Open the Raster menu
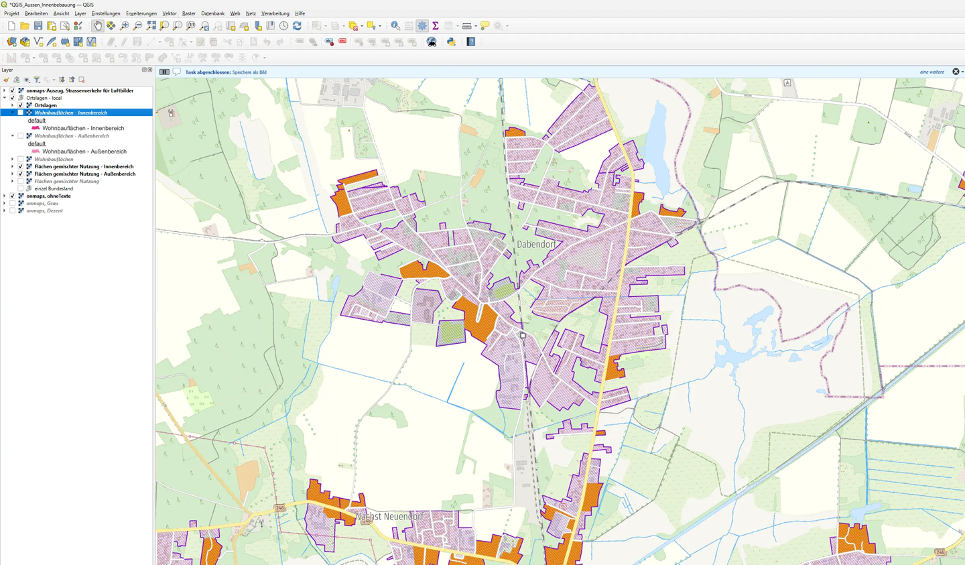965x565 pixels. (x=189, y=13)
